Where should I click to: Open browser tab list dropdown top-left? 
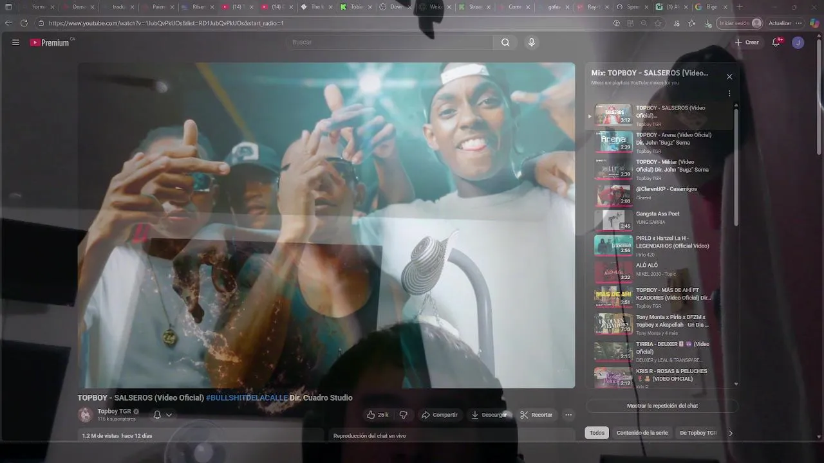[8, 7]
